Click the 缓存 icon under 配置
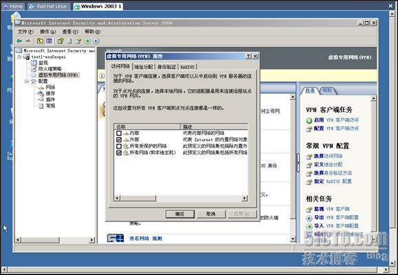This screenshot has width=398, height=275. [x=41, y=93]
